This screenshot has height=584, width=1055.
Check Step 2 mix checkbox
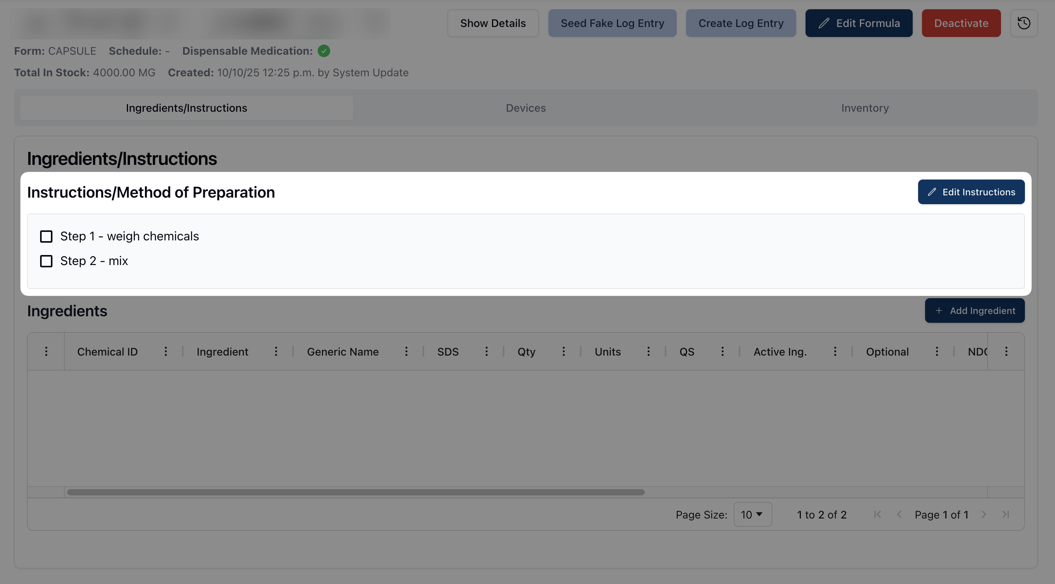click(x=46, y=261)
